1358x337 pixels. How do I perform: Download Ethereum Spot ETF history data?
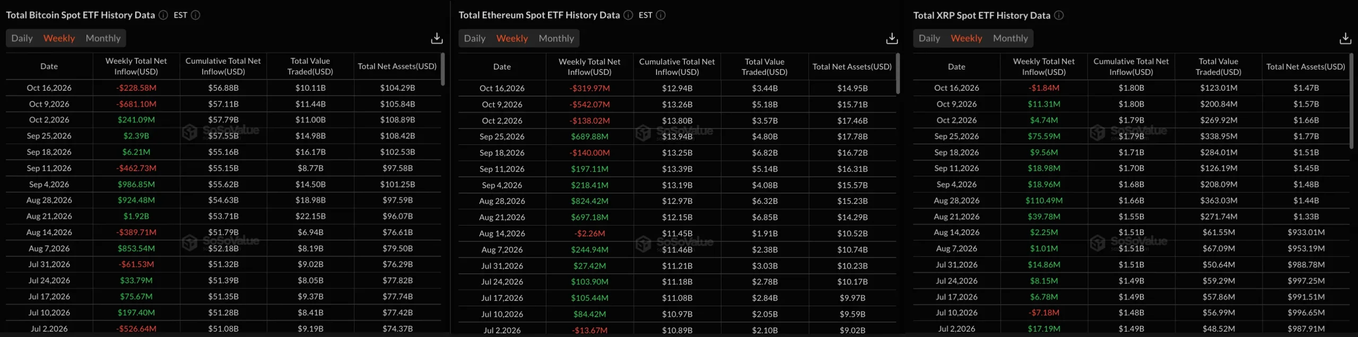pyautogui.click(x=892, y=38)
